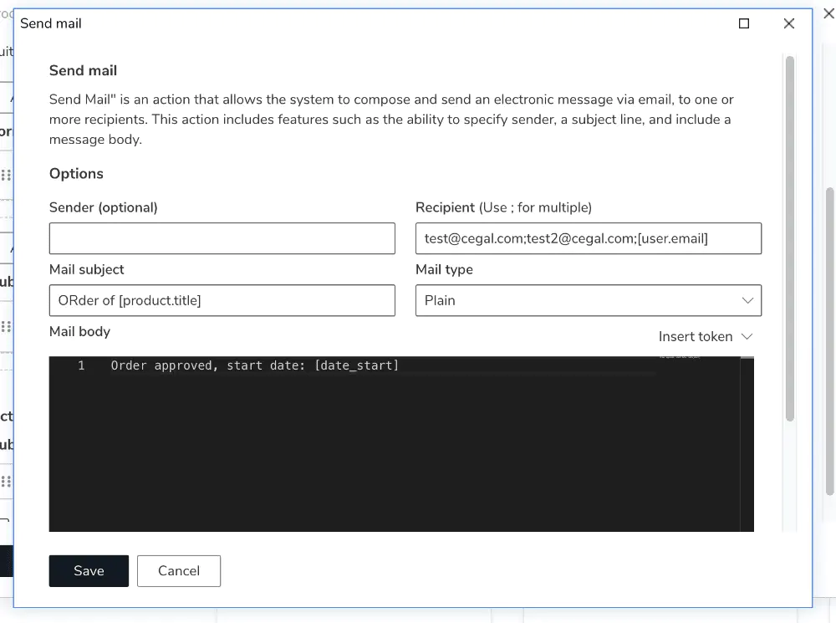Click the Mail subject field with ORder of [product.title]
The image size is (836, 623).
click(x=222, y=300)
